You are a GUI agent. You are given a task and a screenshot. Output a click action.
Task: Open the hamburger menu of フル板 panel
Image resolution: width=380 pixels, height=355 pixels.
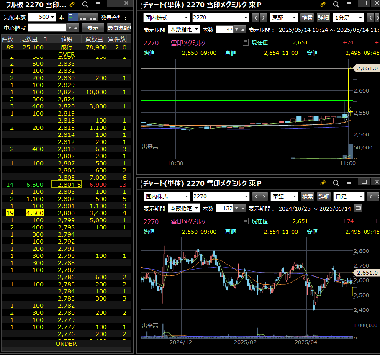point(98,4)
